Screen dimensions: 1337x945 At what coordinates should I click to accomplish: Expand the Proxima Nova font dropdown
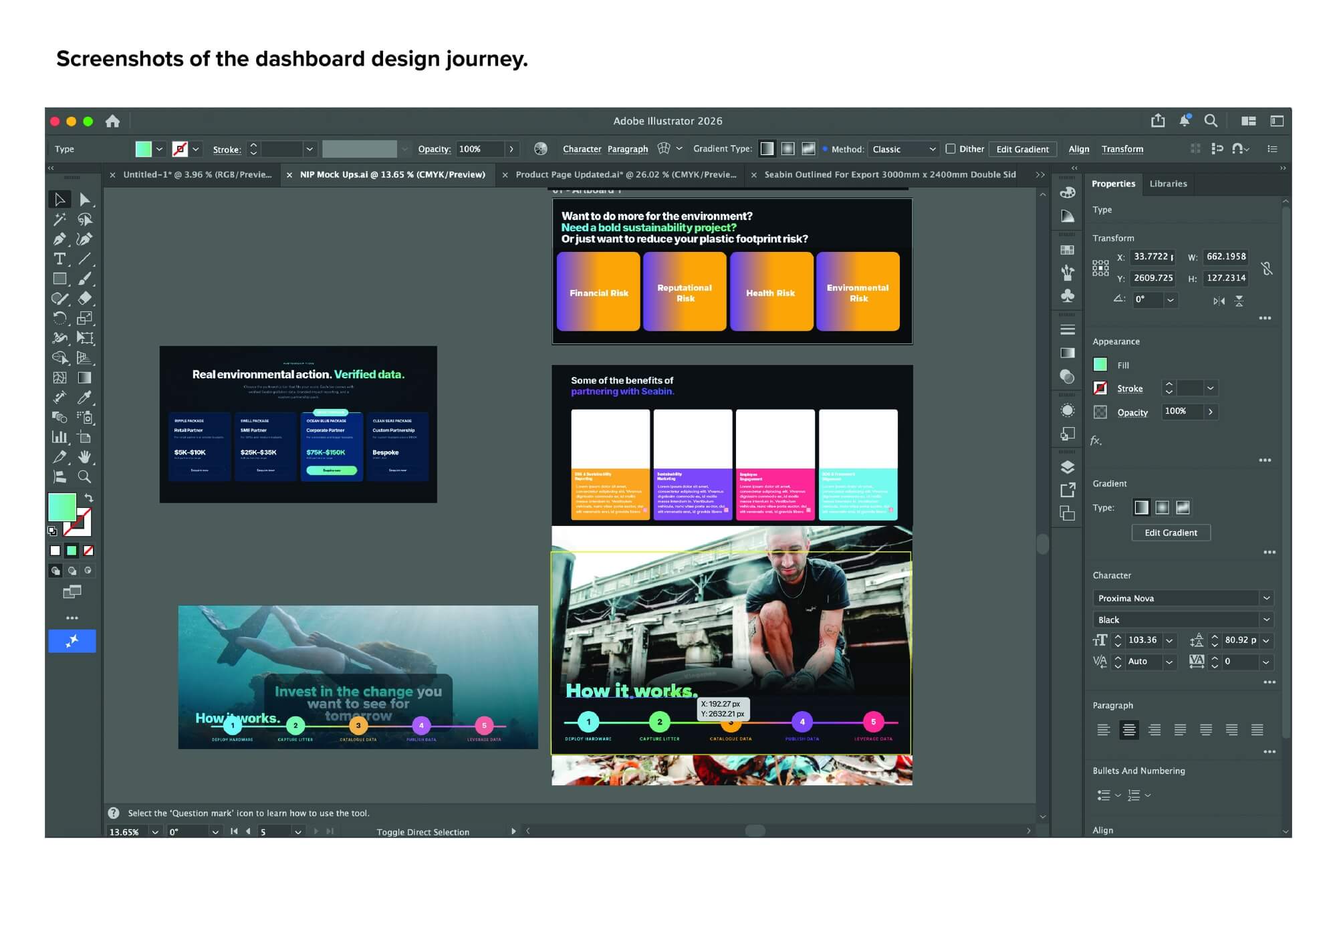tap(1266, 597)
